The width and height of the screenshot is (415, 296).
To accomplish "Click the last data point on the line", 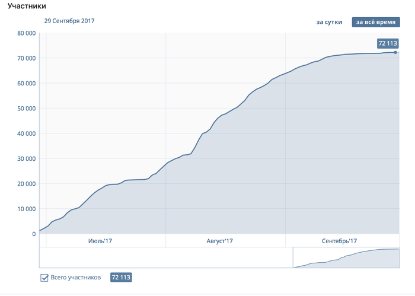I will coord(395,53).
